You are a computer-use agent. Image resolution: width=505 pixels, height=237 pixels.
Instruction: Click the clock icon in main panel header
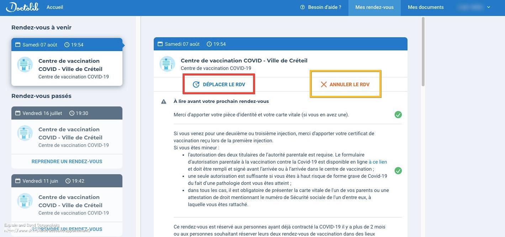point(209,44)
